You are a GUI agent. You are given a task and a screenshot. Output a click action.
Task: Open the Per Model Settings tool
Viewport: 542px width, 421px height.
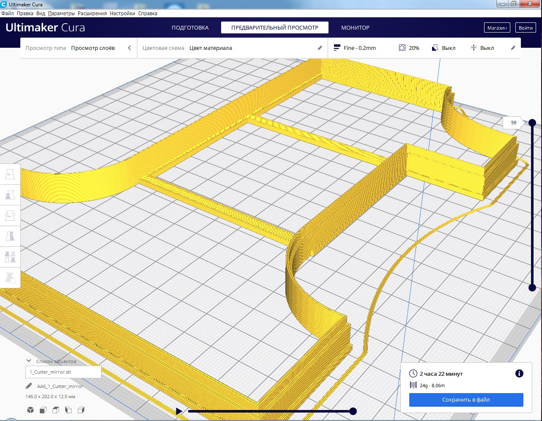click(10, 257)
